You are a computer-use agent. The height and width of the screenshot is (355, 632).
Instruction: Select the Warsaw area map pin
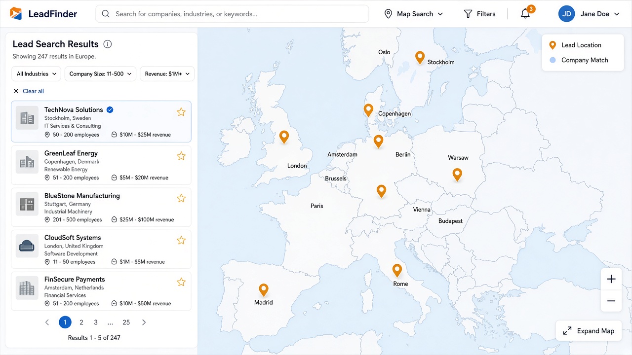[x=457, y=175]
